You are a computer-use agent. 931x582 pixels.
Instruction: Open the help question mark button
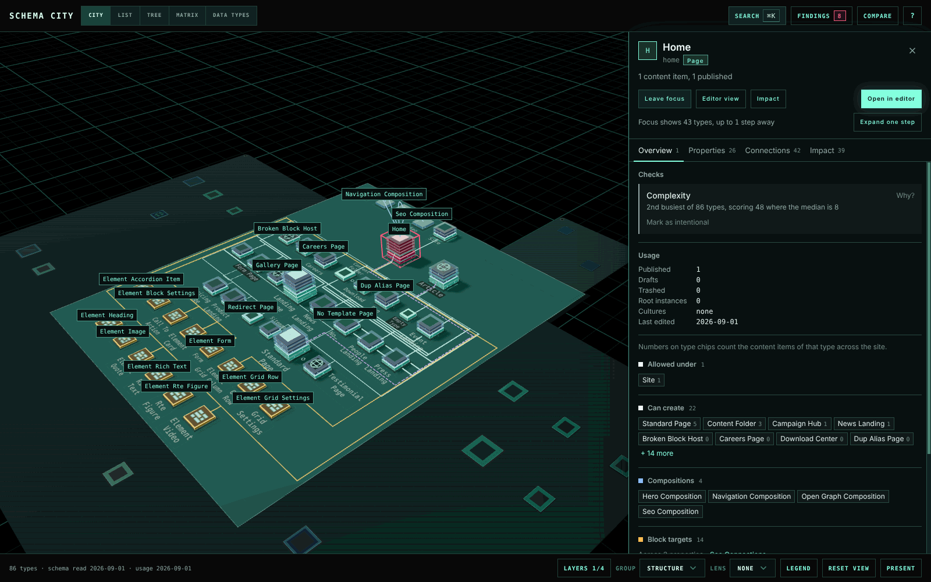(912, 16)
